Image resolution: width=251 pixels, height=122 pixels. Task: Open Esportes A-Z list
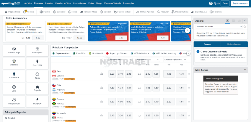click(199, 12)
